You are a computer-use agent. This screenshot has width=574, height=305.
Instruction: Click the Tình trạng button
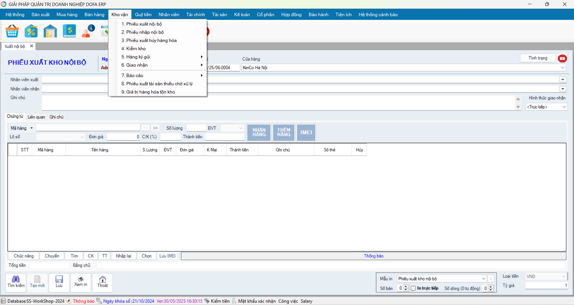tap(538, 58)
